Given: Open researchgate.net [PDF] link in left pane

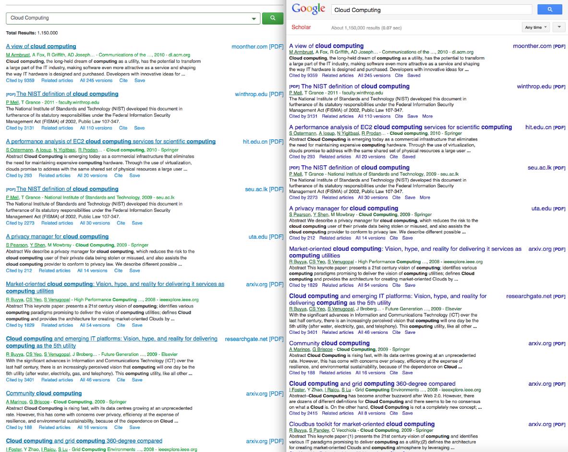Looking at the screenshot, I should [x=254, y=339].
